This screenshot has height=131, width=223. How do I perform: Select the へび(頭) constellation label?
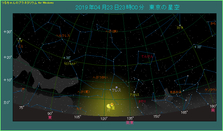[111, 31]
